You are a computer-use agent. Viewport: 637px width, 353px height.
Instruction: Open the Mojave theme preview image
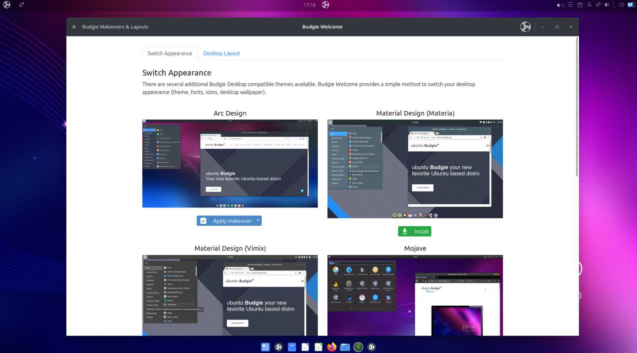pyautogui.click(x=415, y=295)
